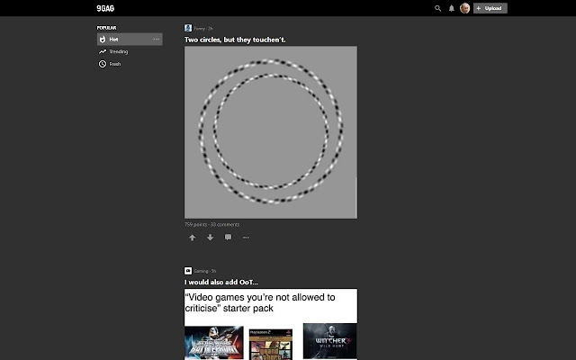Screen dimensions: 576x360
Task: Open the Hot section three-dot options
Action: coord(156,39)
